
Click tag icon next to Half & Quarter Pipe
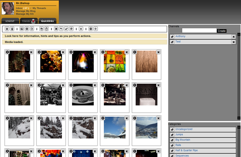[172, 151]
